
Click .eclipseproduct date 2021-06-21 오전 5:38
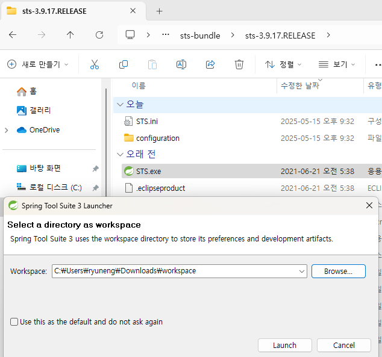(317, 188)
